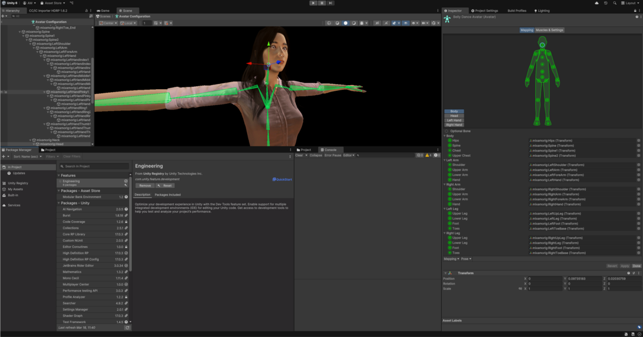This screenshot has width=643, height=337.
Task: Click the Apply button in Inspector
Action: pyautogui.click(x=625, y=266)
